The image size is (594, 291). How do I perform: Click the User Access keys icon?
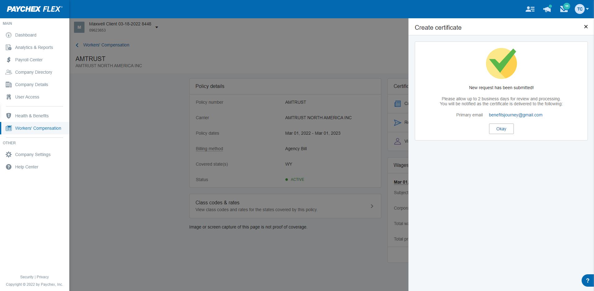coord(9,97)
